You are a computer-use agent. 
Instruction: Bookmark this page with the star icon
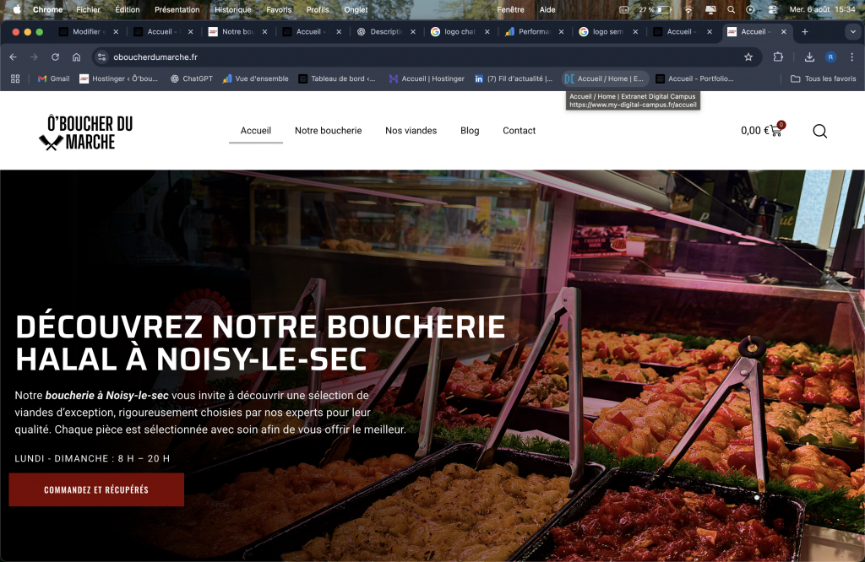point(748,57)
